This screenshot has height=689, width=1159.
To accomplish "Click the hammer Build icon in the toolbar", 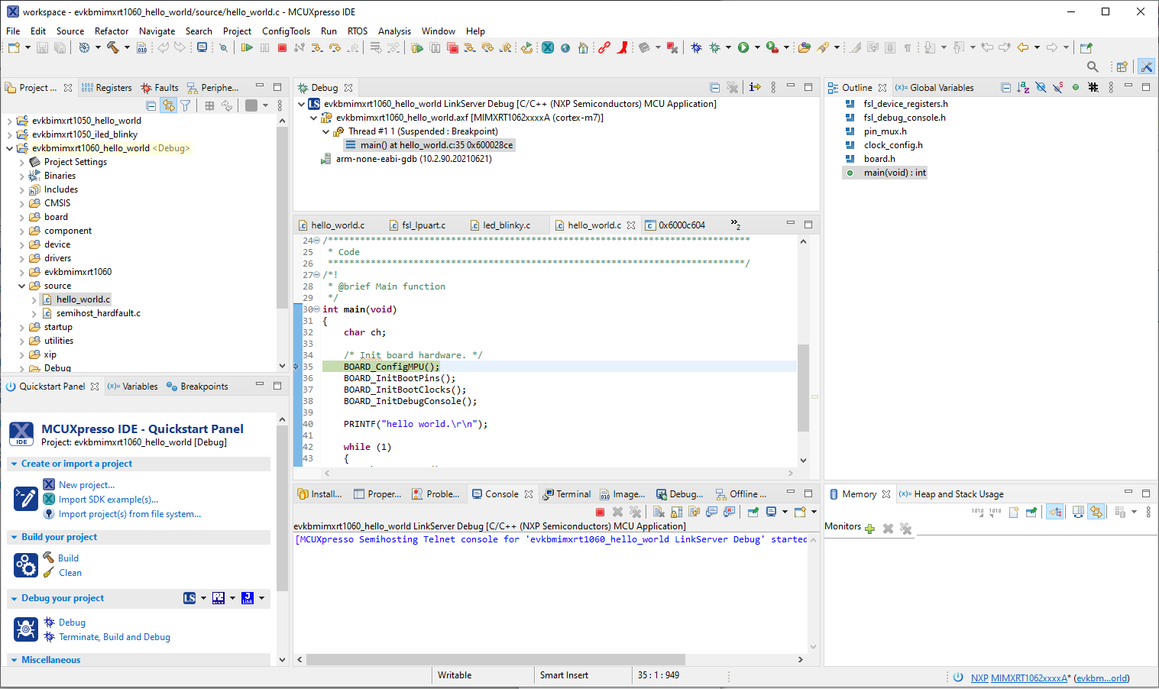I will tap(112, 47).
